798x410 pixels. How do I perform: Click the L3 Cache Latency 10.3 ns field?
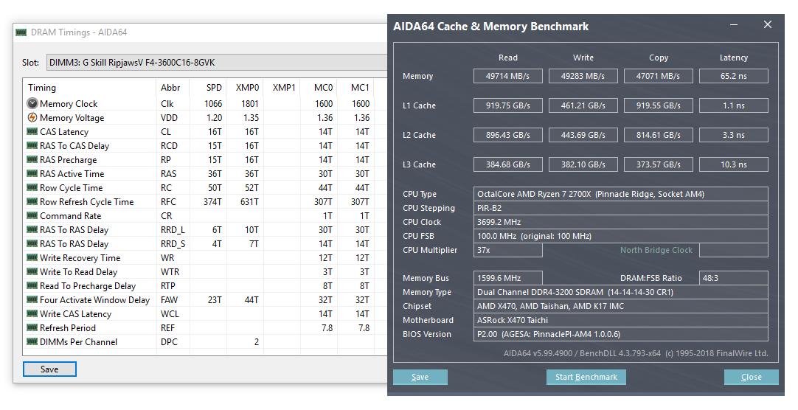734,164
